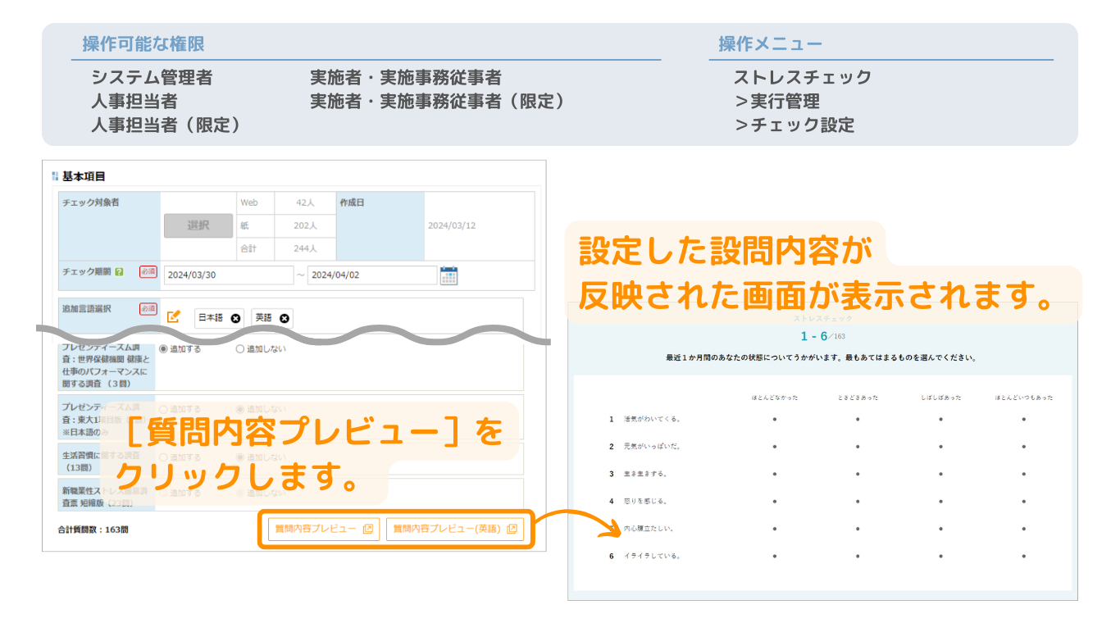Viewport: 1120px width, 623px height.
Task: Click the start date field 2024/03/30
Action: (x=228, y=275)
